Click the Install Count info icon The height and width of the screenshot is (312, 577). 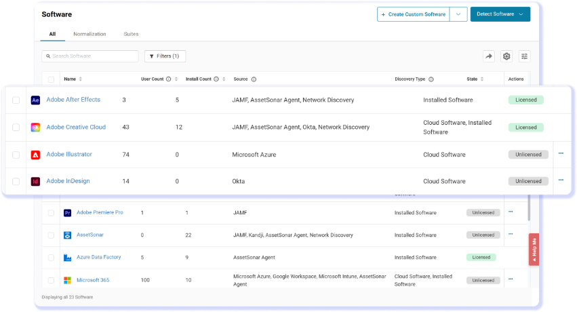pyautogui.click(x=216, y=79)
